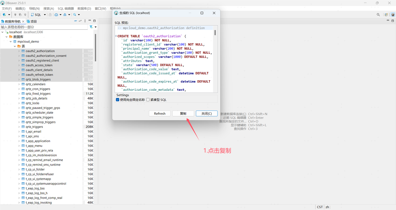This screenshot has width=396, height=210.
Task: Click the dashboard gauge toolbar icon
Action: click(56, 15)
